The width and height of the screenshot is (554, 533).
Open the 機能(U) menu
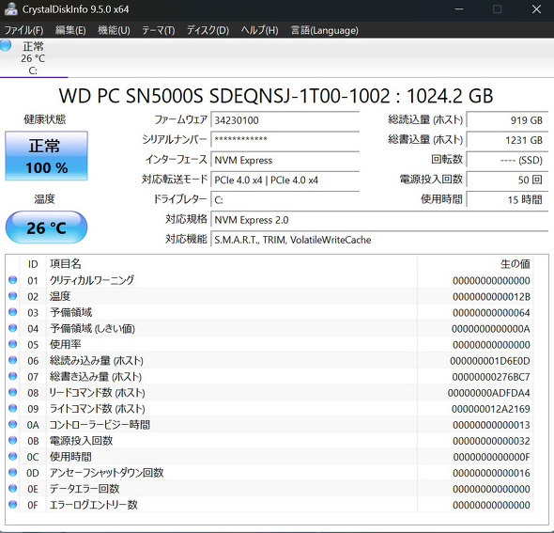coord(114,30)
